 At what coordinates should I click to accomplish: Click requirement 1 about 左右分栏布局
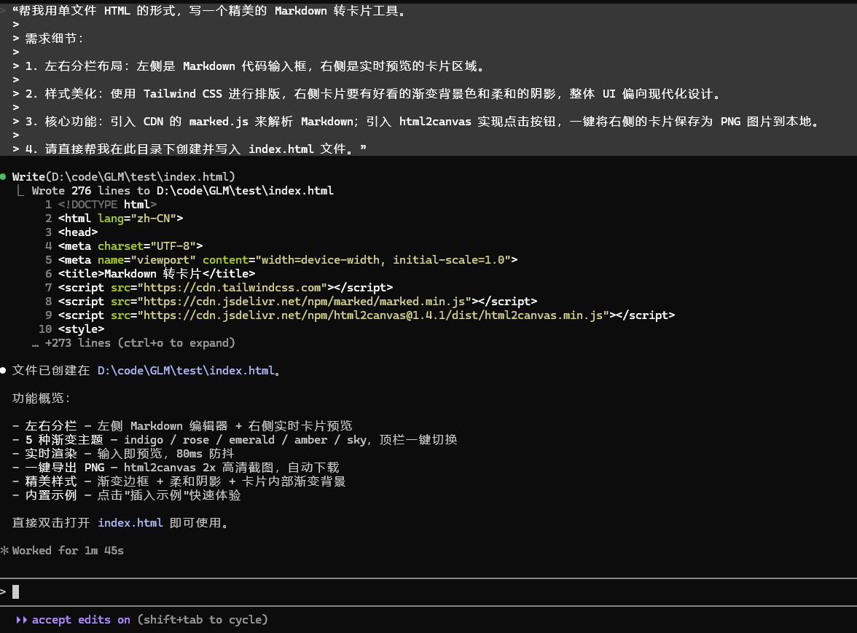[249, 66]
